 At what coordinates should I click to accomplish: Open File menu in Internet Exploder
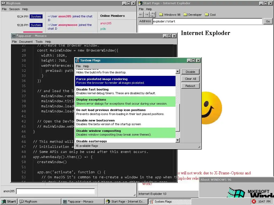tap(141, 9)
